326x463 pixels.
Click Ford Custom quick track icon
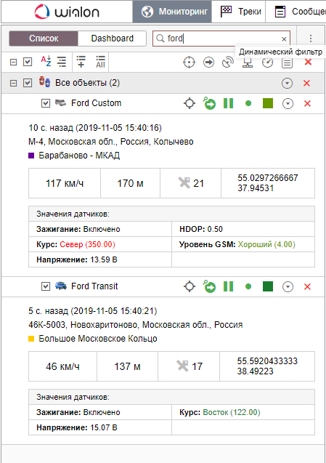coord(209,103)
